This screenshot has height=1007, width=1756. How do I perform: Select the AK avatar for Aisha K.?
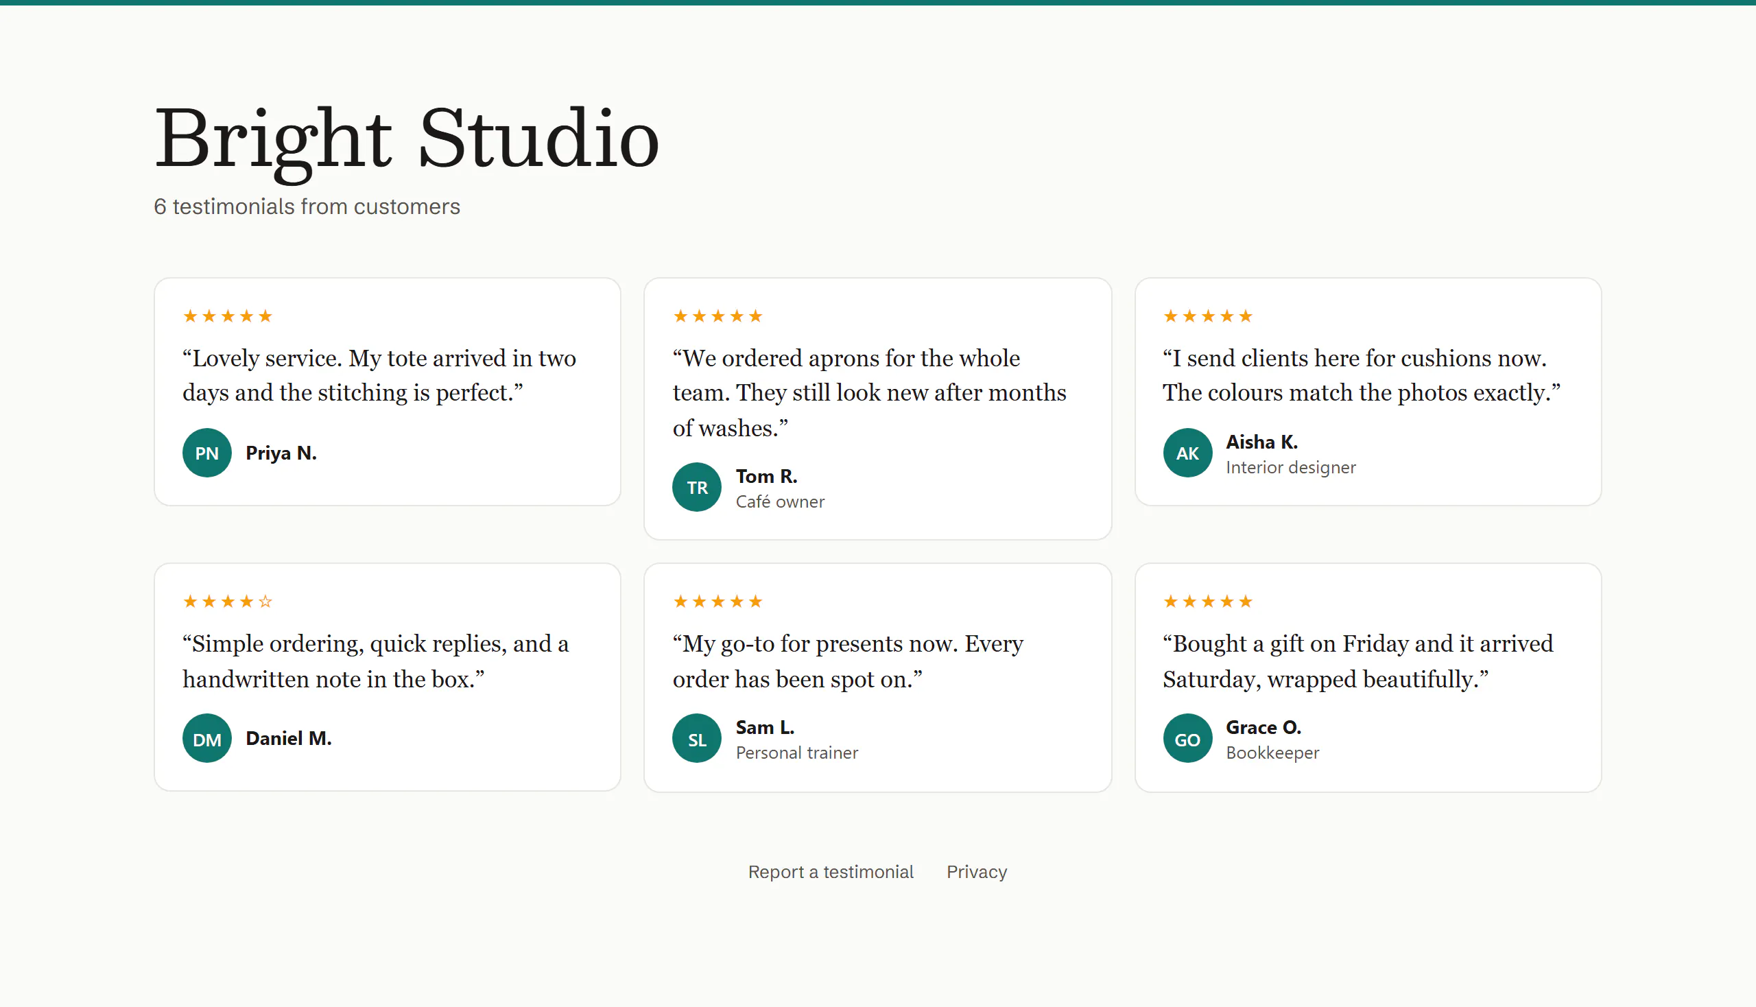click(1187, 453)
